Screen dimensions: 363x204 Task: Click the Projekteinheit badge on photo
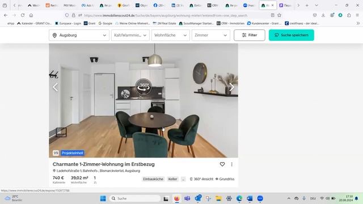click(73, 153)
